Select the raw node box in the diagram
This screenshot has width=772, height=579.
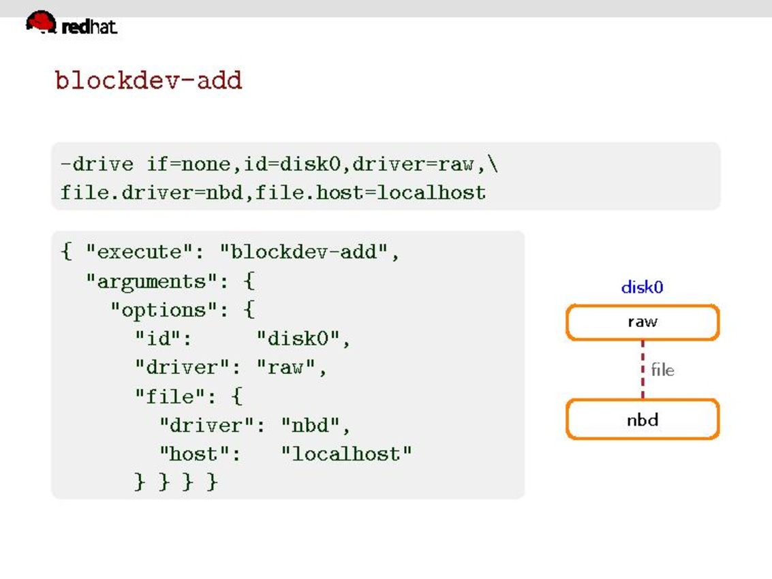643,322
